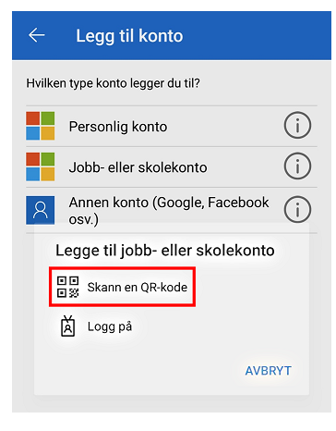The width and height of the screenshot is (336, 431).
Task: Choose Annen konto (Google, Facebook osv.)
Action: point(172,210)
